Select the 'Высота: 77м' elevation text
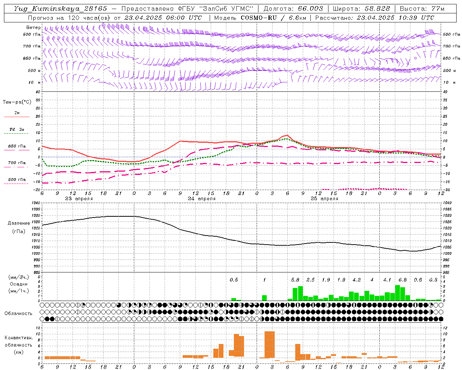The height and width of the screenshot is (370, 462). [x=422, y=9]
